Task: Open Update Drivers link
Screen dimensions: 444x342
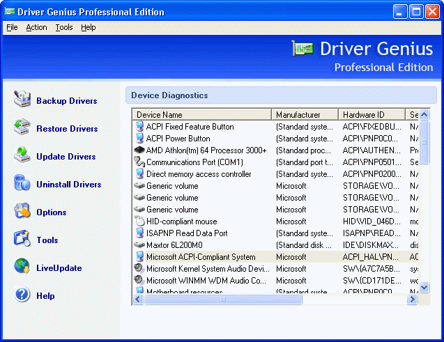Action: coord(66,157)
